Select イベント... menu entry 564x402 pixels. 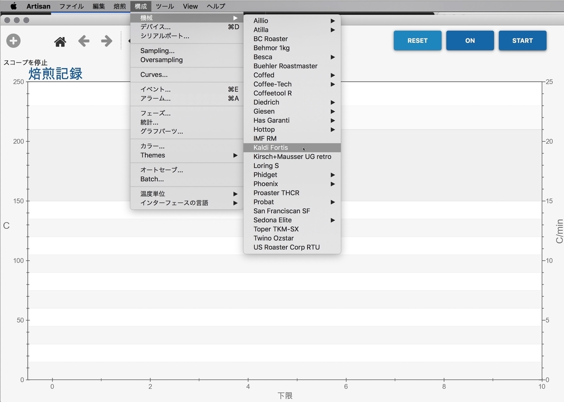tap(187, 89)
